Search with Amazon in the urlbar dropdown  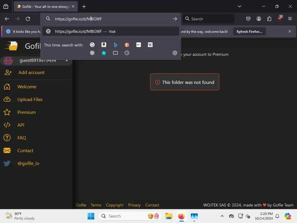[104, 45]
